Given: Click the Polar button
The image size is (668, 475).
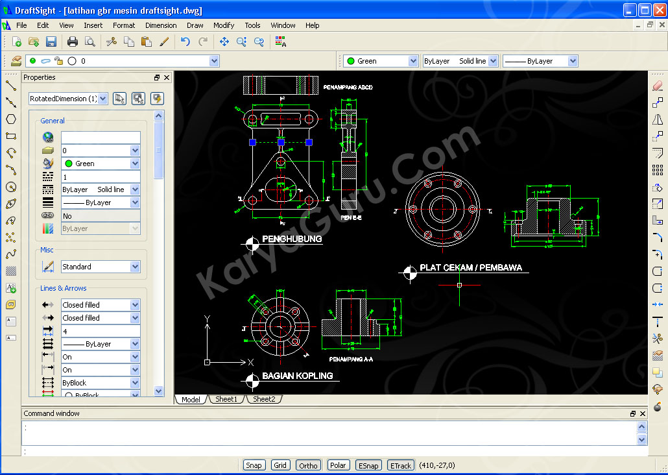Looking at the screenshot, I should click(x=338, y=465).
